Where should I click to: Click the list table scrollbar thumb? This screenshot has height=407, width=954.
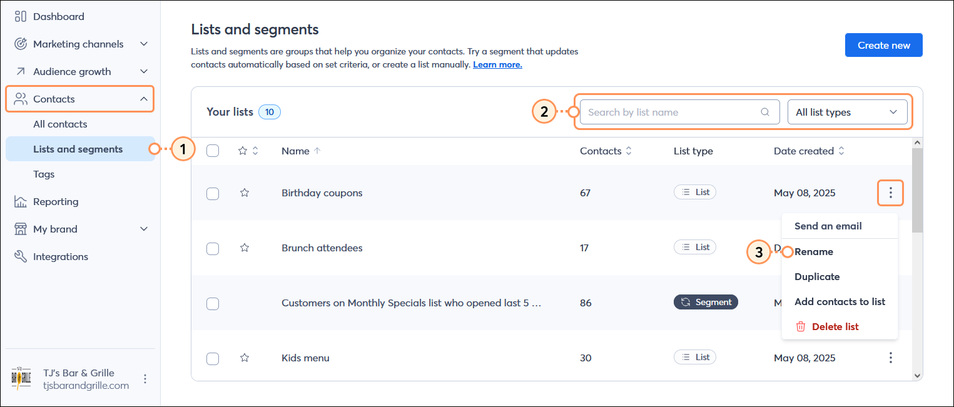[x=917, y=191]
